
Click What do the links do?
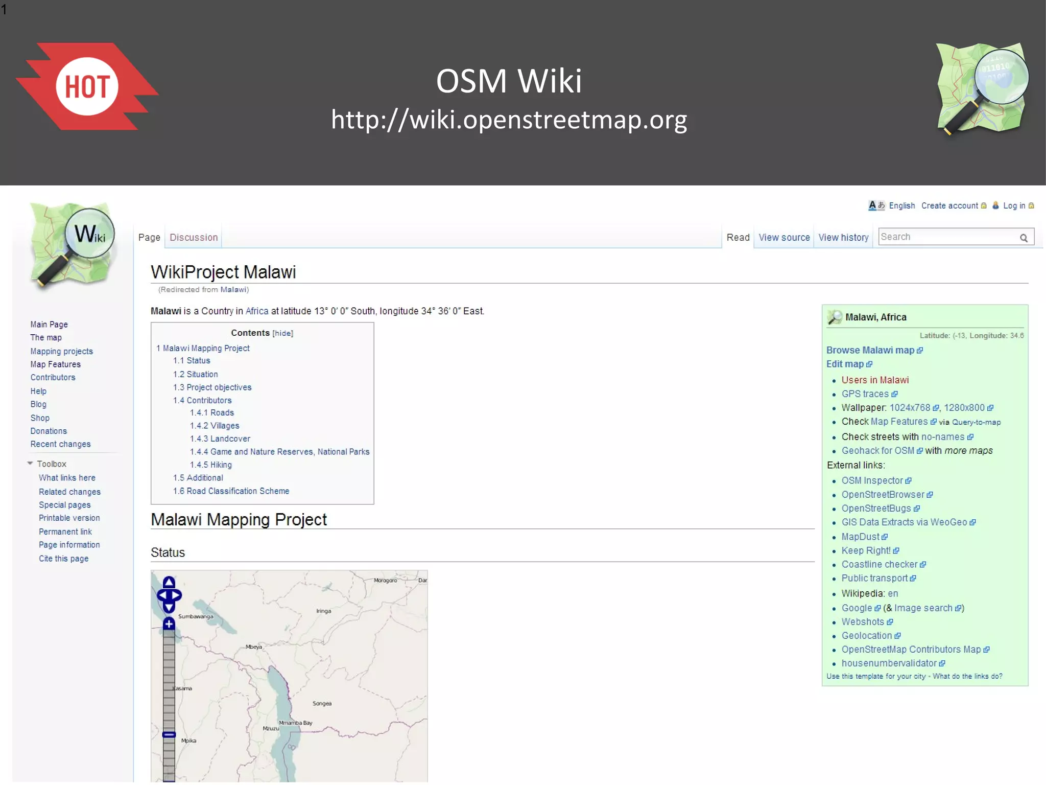pos(967,677)
